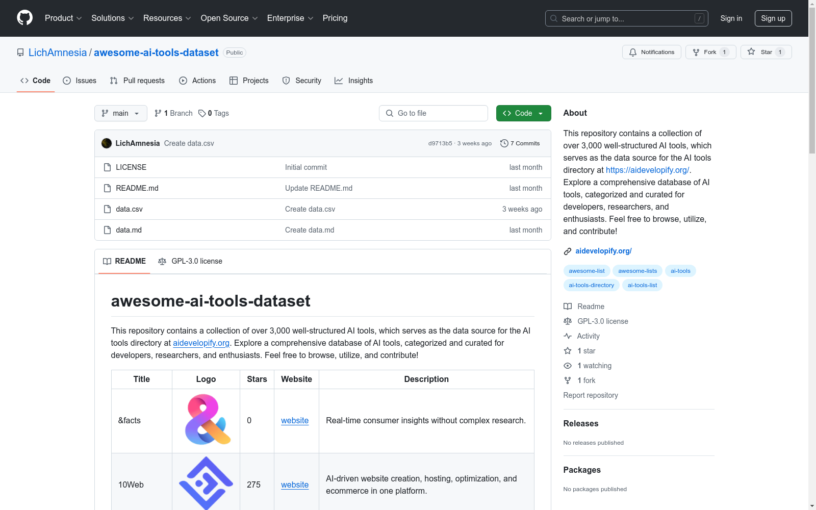The width and height of the screenshot is (816, 510).
Task: Open the Pull requests tab
Action: (x=137, y=81)
